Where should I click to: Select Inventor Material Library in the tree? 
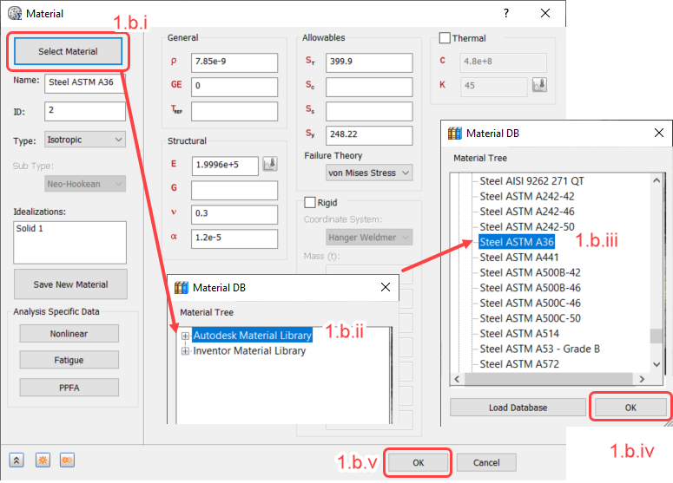pos(249,350)
